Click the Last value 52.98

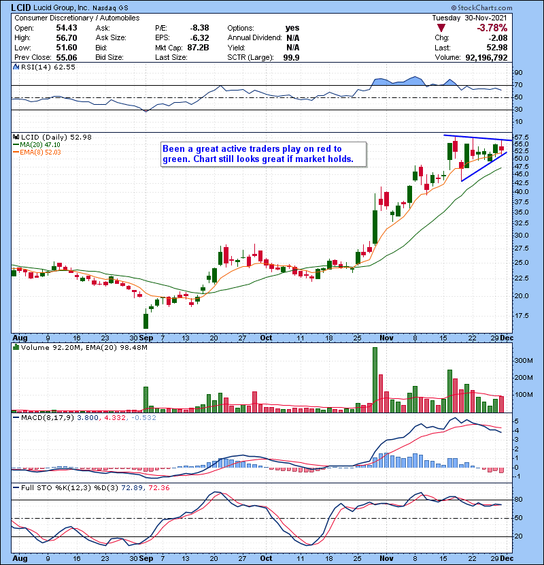497,47
